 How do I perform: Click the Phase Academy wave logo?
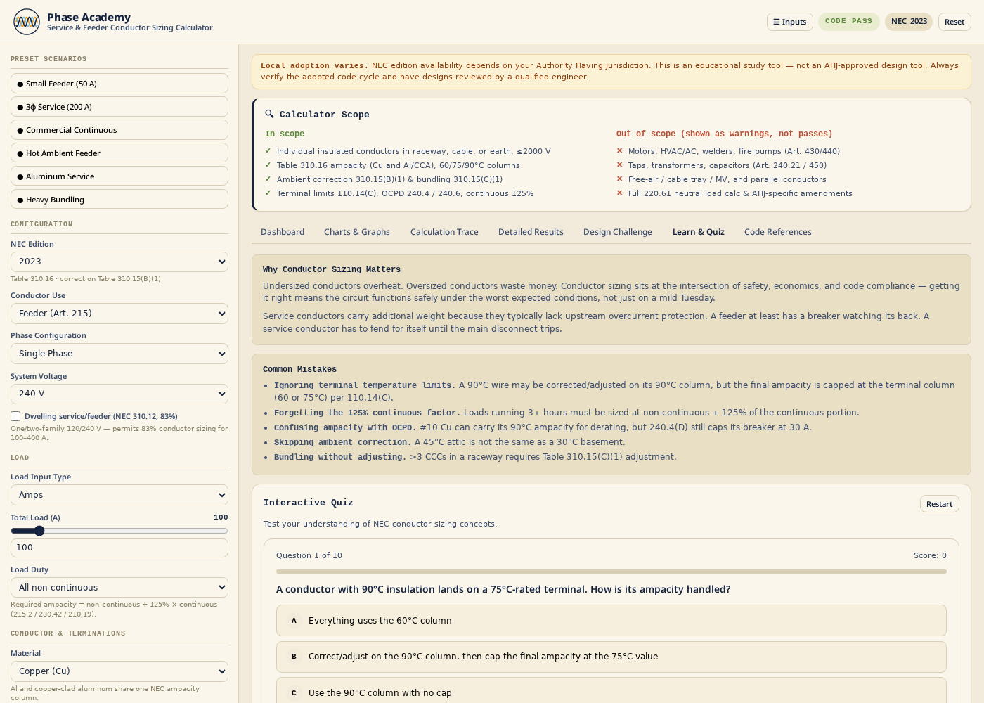(27, 22)
